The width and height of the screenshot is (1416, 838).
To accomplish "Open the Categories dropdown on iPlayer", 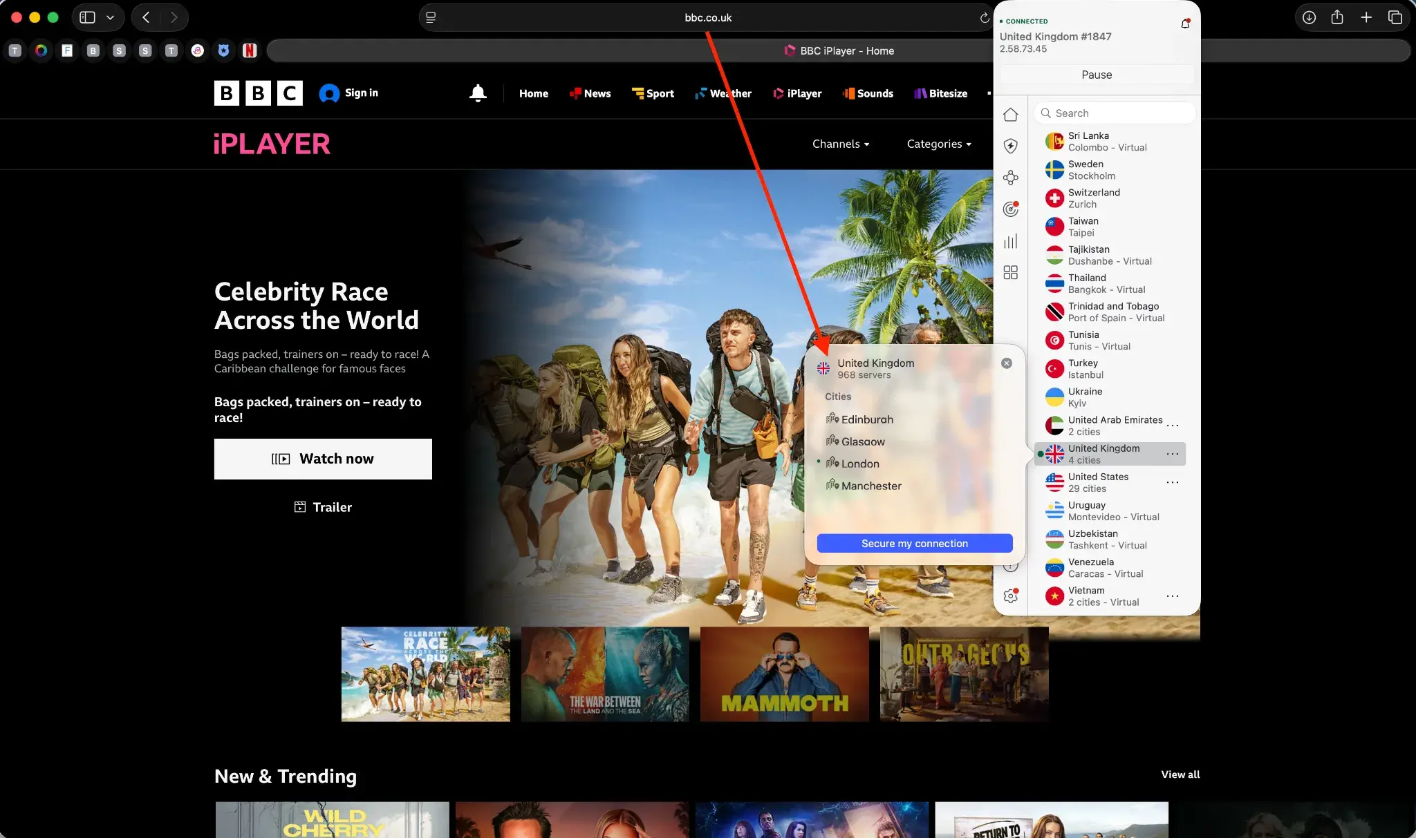I will [x=938, y=144].
